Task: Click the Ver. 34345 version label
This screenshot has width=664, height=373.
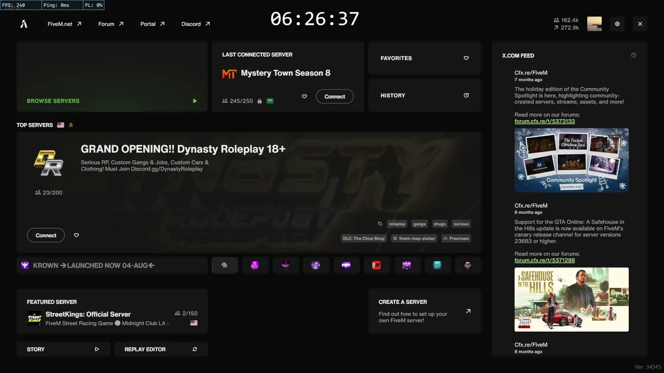Action: pos(648,367)
